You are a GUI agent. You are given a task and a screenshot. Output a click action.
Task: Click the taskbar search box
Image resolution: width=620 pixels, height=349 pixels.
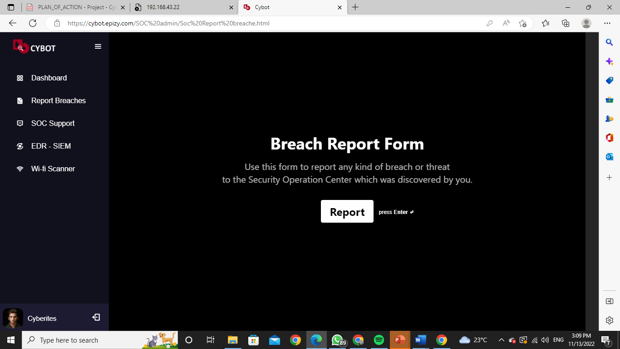click(100, 340)
